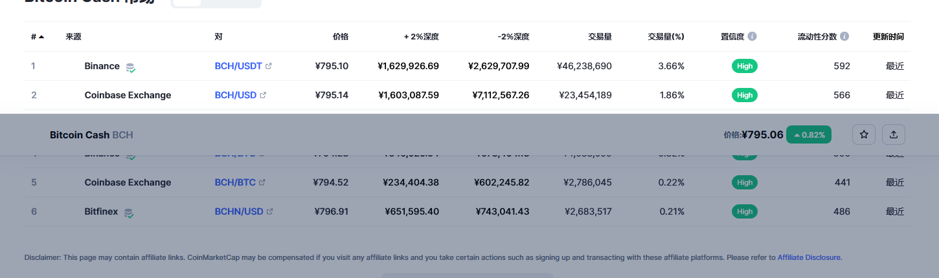Switch the market type toggle at top
Screen dimensions: 939x278
click(x=216, y=2)
